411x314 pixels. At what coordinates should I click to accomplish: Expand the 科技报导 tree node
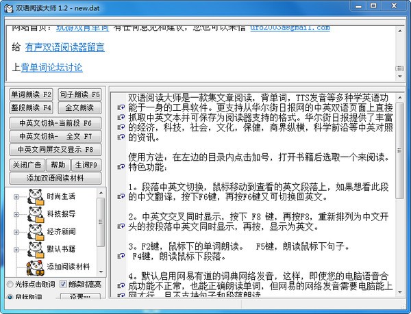(16, 215)
